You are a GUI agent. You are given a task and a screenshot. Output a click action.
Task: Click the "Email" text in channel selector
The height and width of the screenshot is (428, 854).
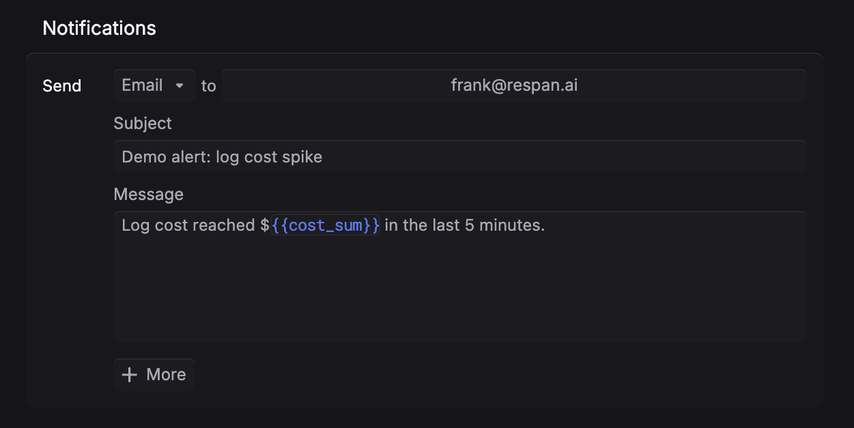(x=142, y=85)
